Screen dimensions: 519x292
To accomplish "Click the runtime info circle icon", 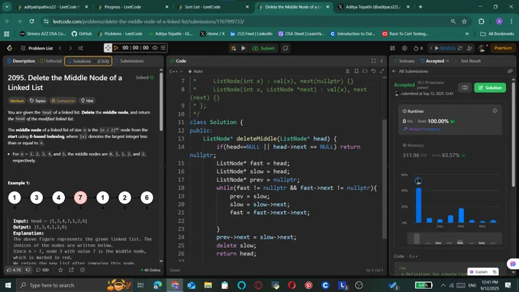I will coord(495,111).
